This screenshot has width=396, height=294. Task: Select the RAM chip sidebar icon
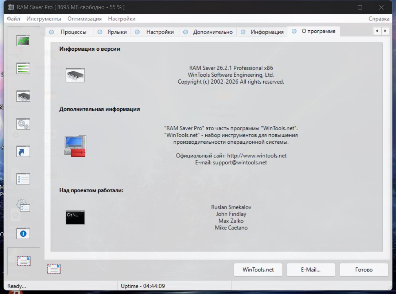[23, 96]
